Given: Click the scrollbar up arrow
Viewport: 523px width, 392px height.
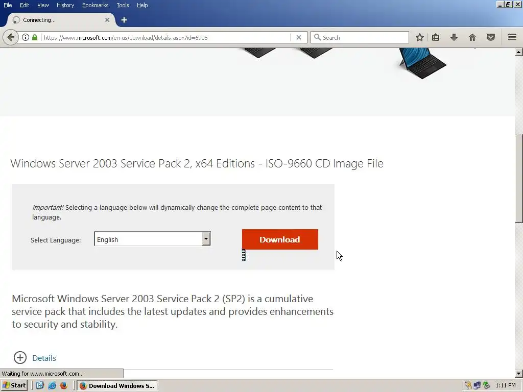Looking at the screenshot, I should [519, 52].
